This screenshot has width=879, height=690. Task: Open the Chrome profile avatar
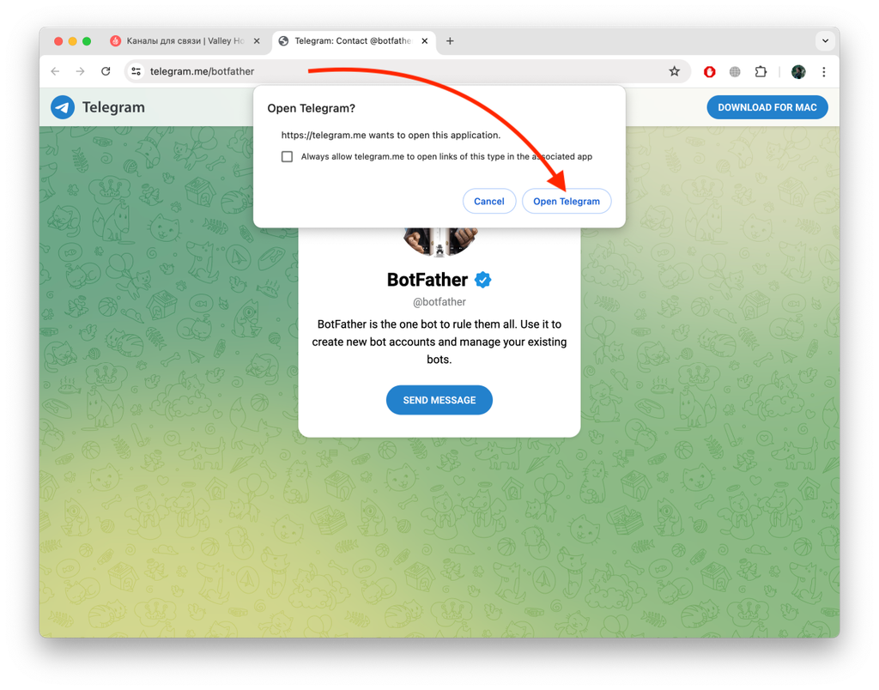798,72
